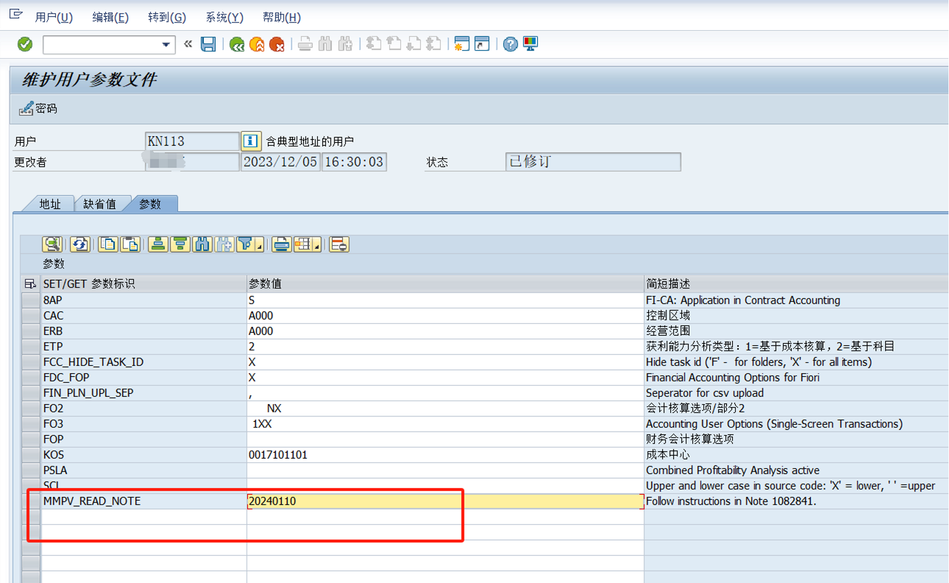Screen dimensions: 949x583
Task: Click the MMPV_READ_NOTE value field showing 20240110
Action: coord(353,501)
